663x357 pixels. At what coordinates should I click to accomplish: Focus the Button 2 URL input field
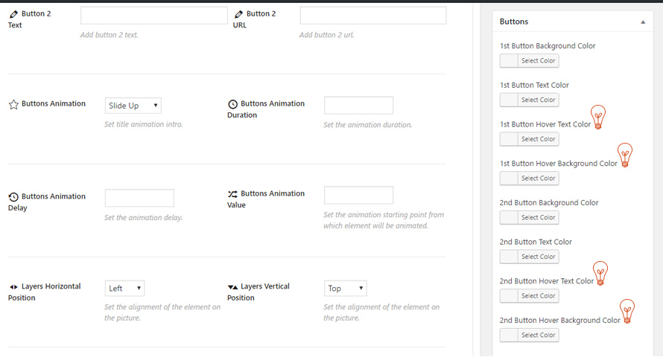pyautogui.click(x=372, y=16)
